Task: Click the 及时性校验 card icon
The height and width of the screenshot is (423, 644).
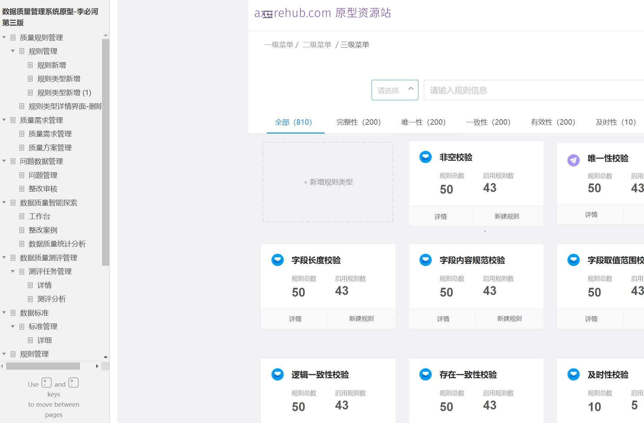Action: click(x=574, y=374)
